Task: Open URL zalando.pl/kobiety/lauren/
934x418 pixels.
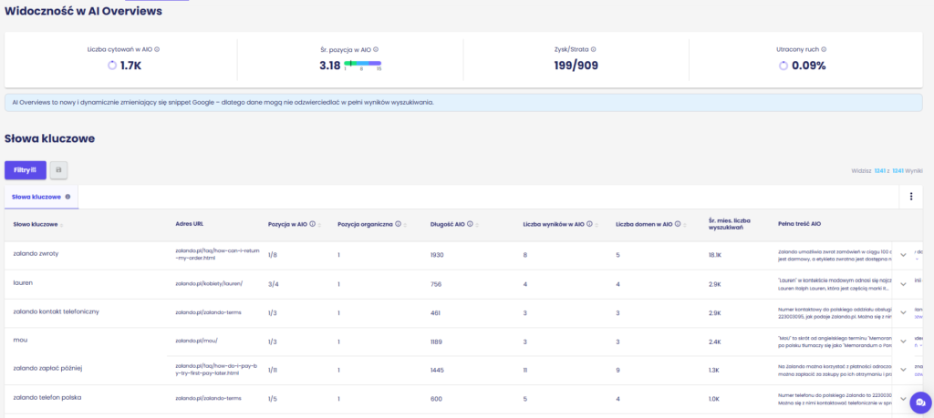Action: coord(209,283)
